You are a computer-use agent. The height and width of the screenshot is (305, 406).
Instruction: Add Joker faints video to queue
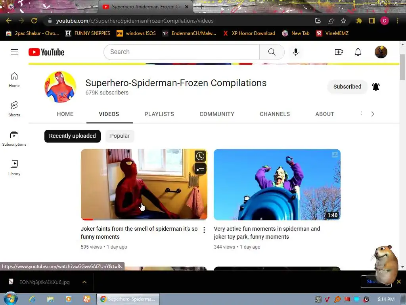(200, 169)
